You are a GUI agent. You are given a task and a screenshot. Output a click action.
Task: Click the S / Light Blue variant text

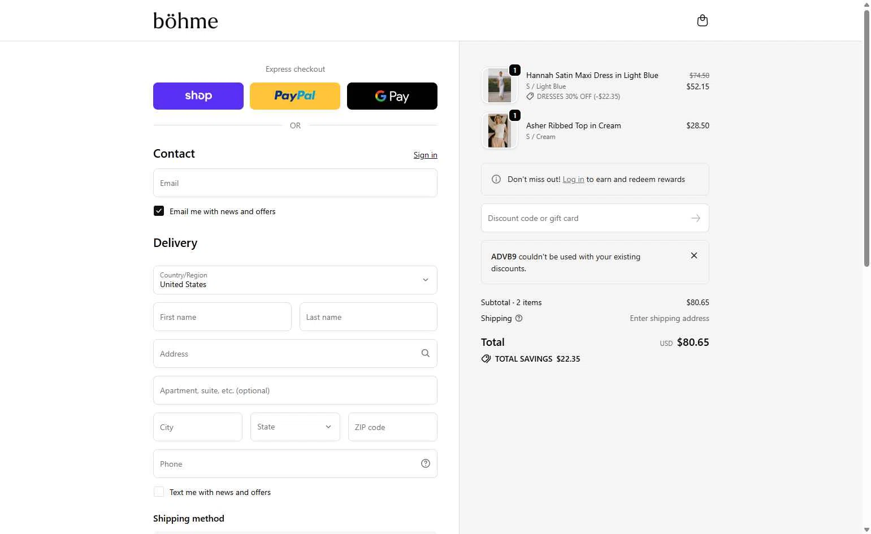[546, 86]
